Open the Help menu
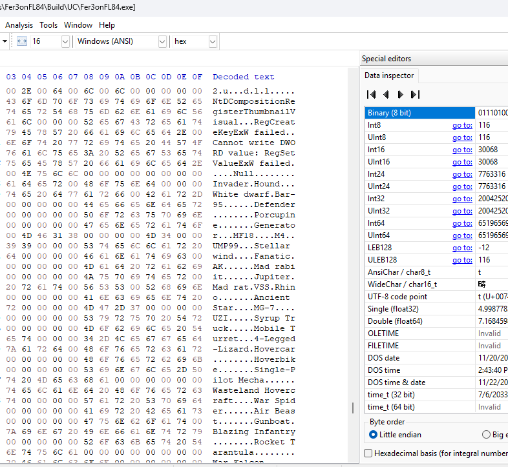The width and height of the screenshot is (508, 467). [x=107, y=25]
